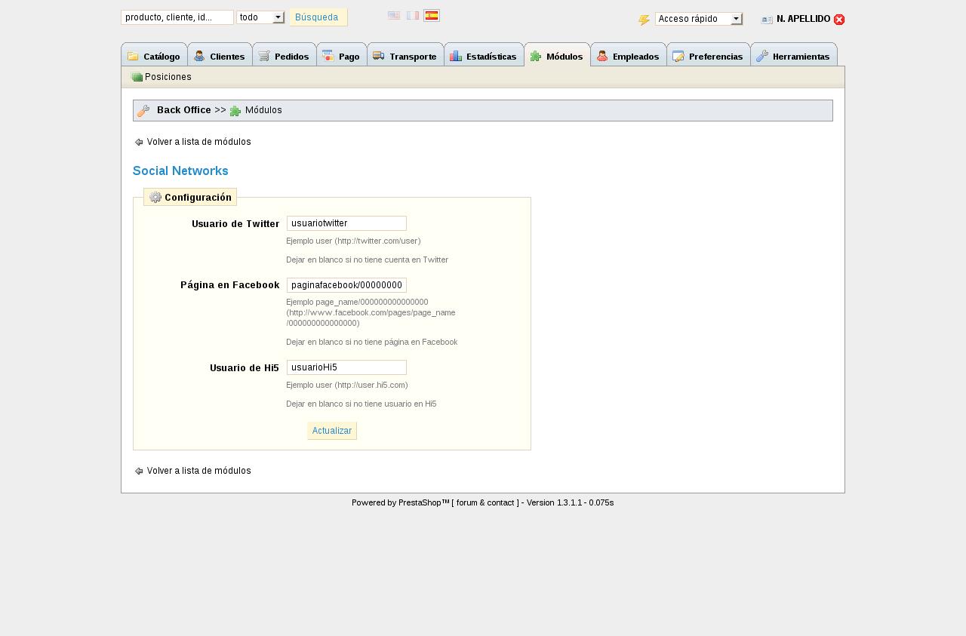Click the breadcrumb Módulos puzzle icon
Screen dimensions: 966x636
point(235,111)
